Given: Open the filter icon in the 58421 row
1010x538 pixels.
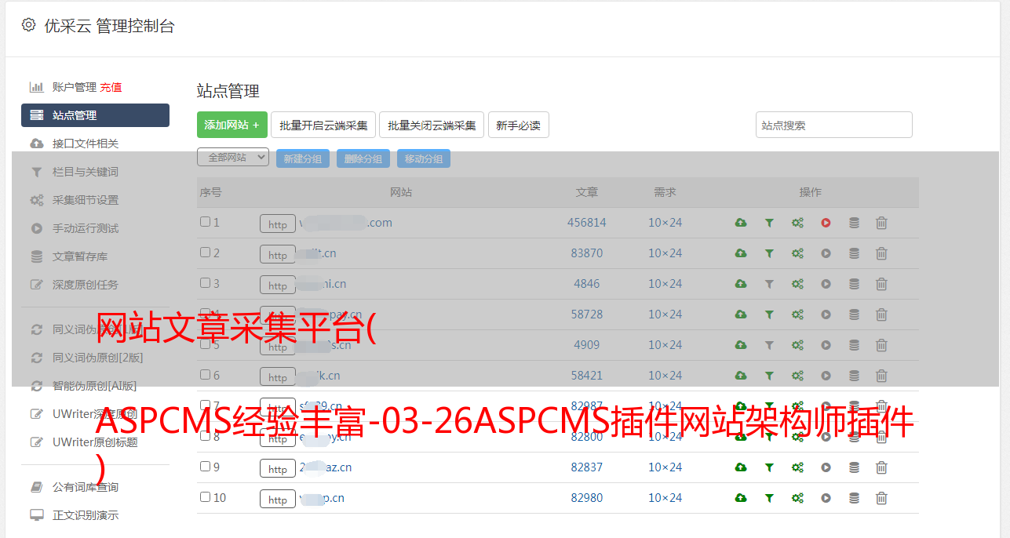Looking at the screenshot, I should tap(769, 376).
